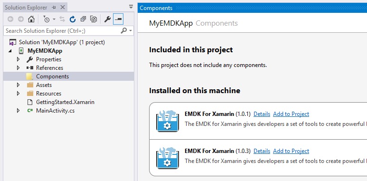Click Add to Project for EMDK 1.0.3
Screen dimensions: 367x181
291,151
